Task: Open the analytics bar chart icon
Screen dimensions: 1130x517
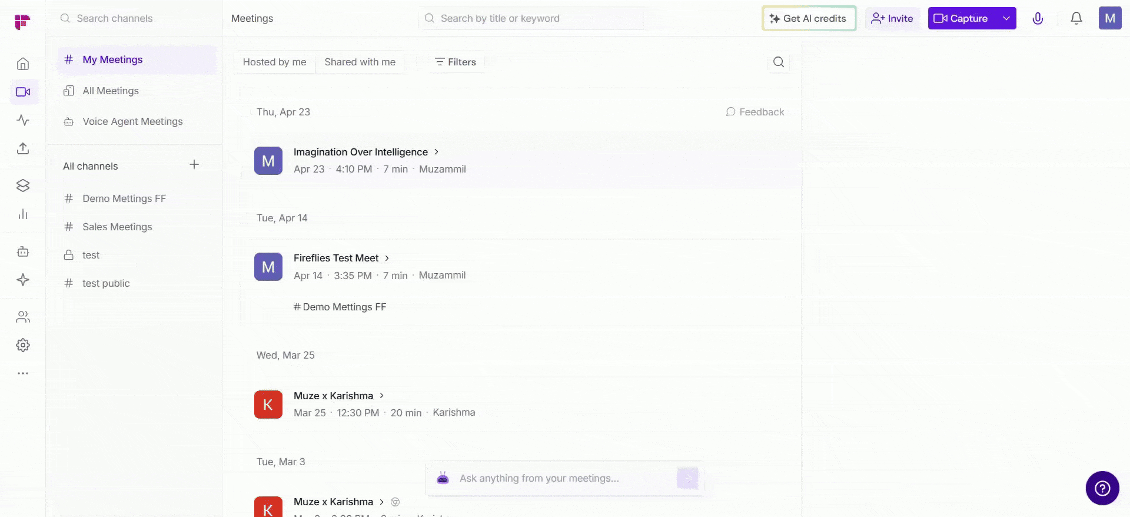Action: [23, 214]
